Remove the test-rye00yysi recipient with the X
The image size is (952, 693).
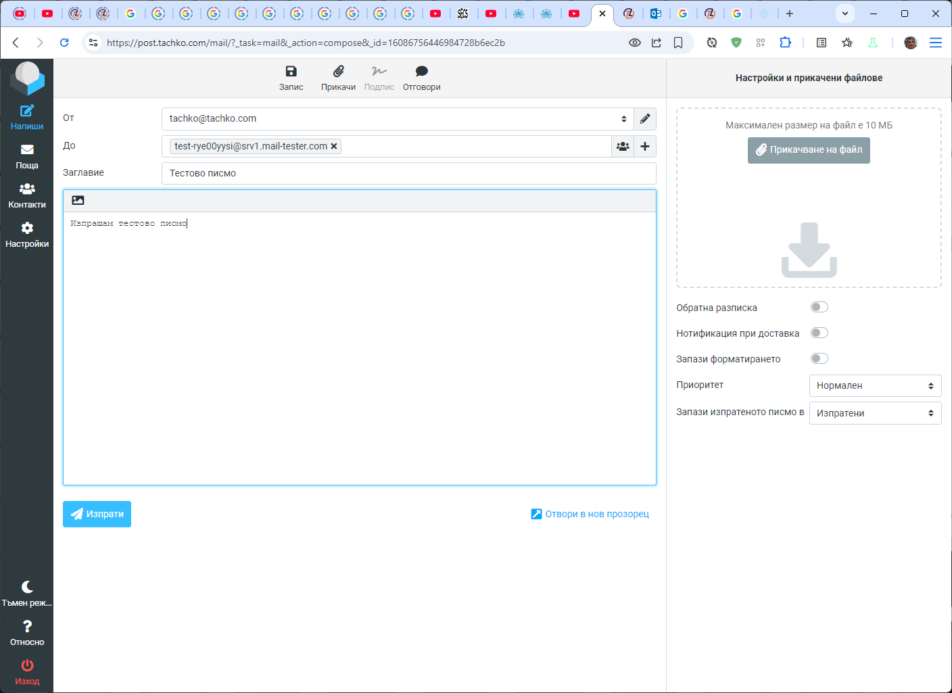point(334,147)
